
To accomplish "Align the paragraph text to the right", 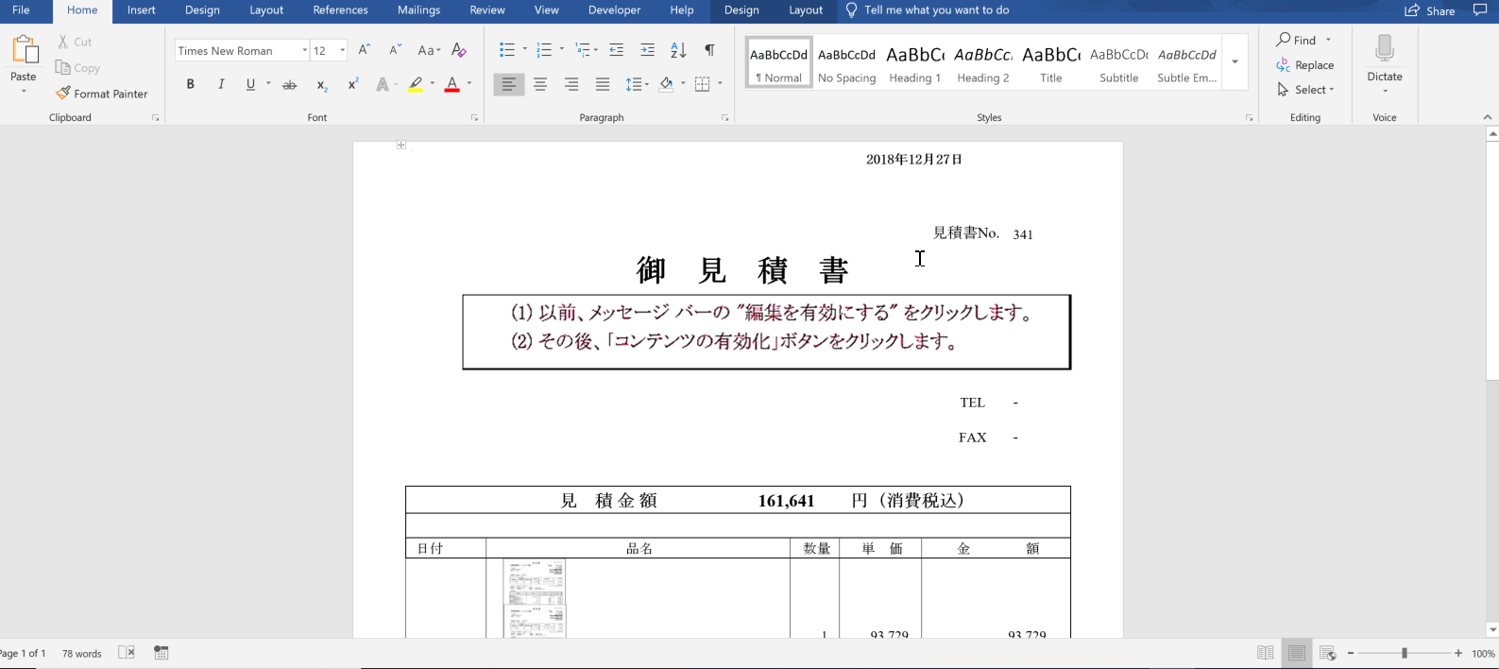I will [571, 85].
